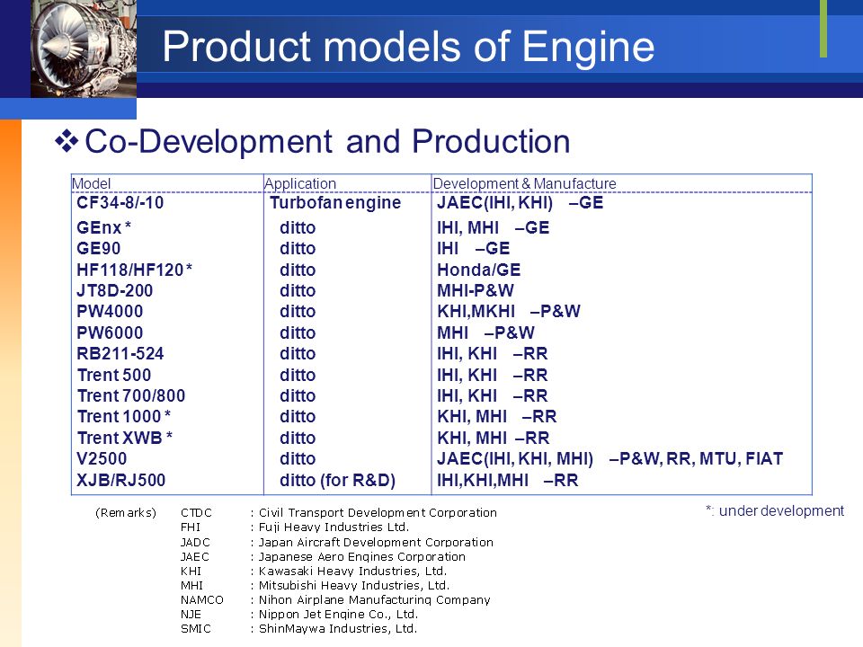Click the '(Remarks)' label
Image resolution: width=863 pixels, height=647 pixels.
[x=126, y=513]
